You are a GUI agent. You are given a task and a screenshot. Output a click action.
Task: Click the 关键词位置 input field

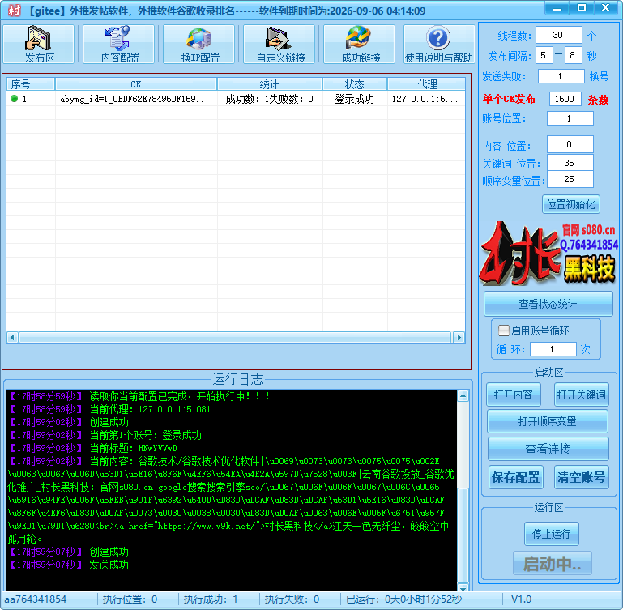[570, 163]
